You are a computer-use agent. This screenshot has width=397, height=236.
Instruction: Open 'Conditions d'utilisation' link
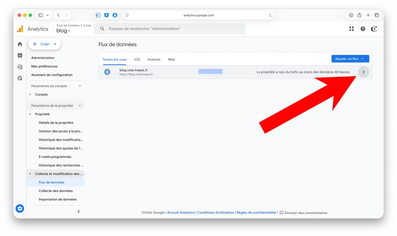coord(216,213)
